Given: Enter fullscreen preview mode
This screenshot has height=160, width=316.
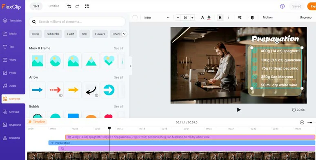Looking at the screenshot, I should (x=87, y=7).
